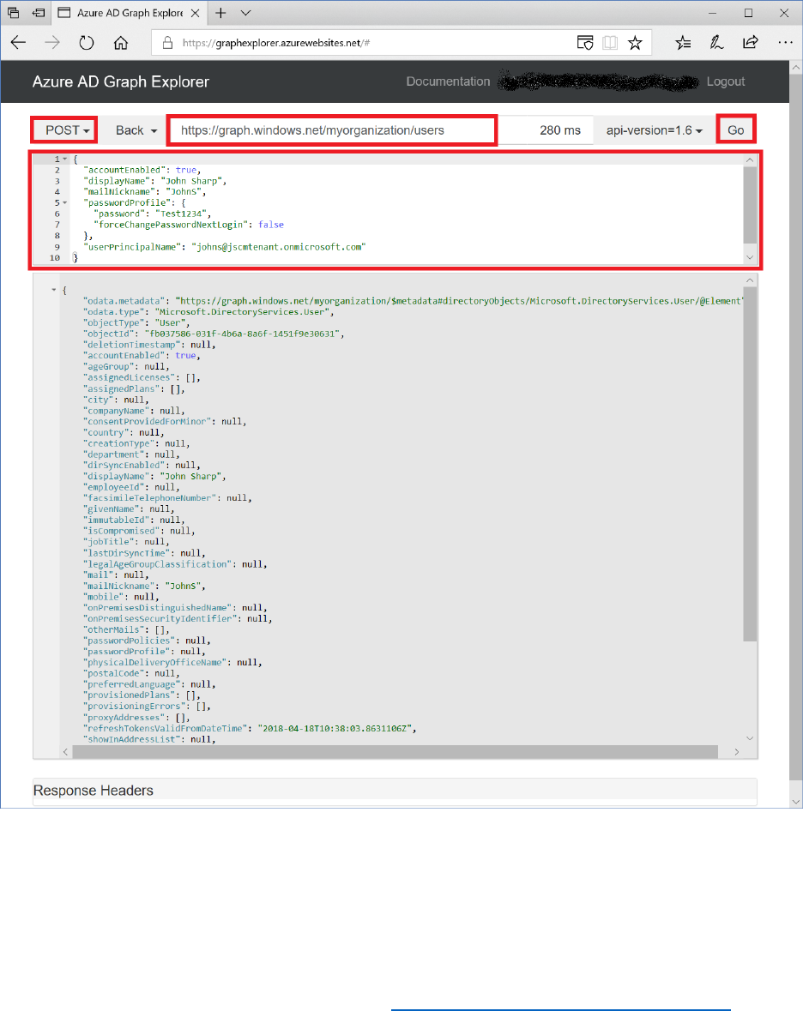The image size is (803, 1011).
Task: Click the "refreshTokensValidFromDateTime" line
Action: [x=250, y=729]
